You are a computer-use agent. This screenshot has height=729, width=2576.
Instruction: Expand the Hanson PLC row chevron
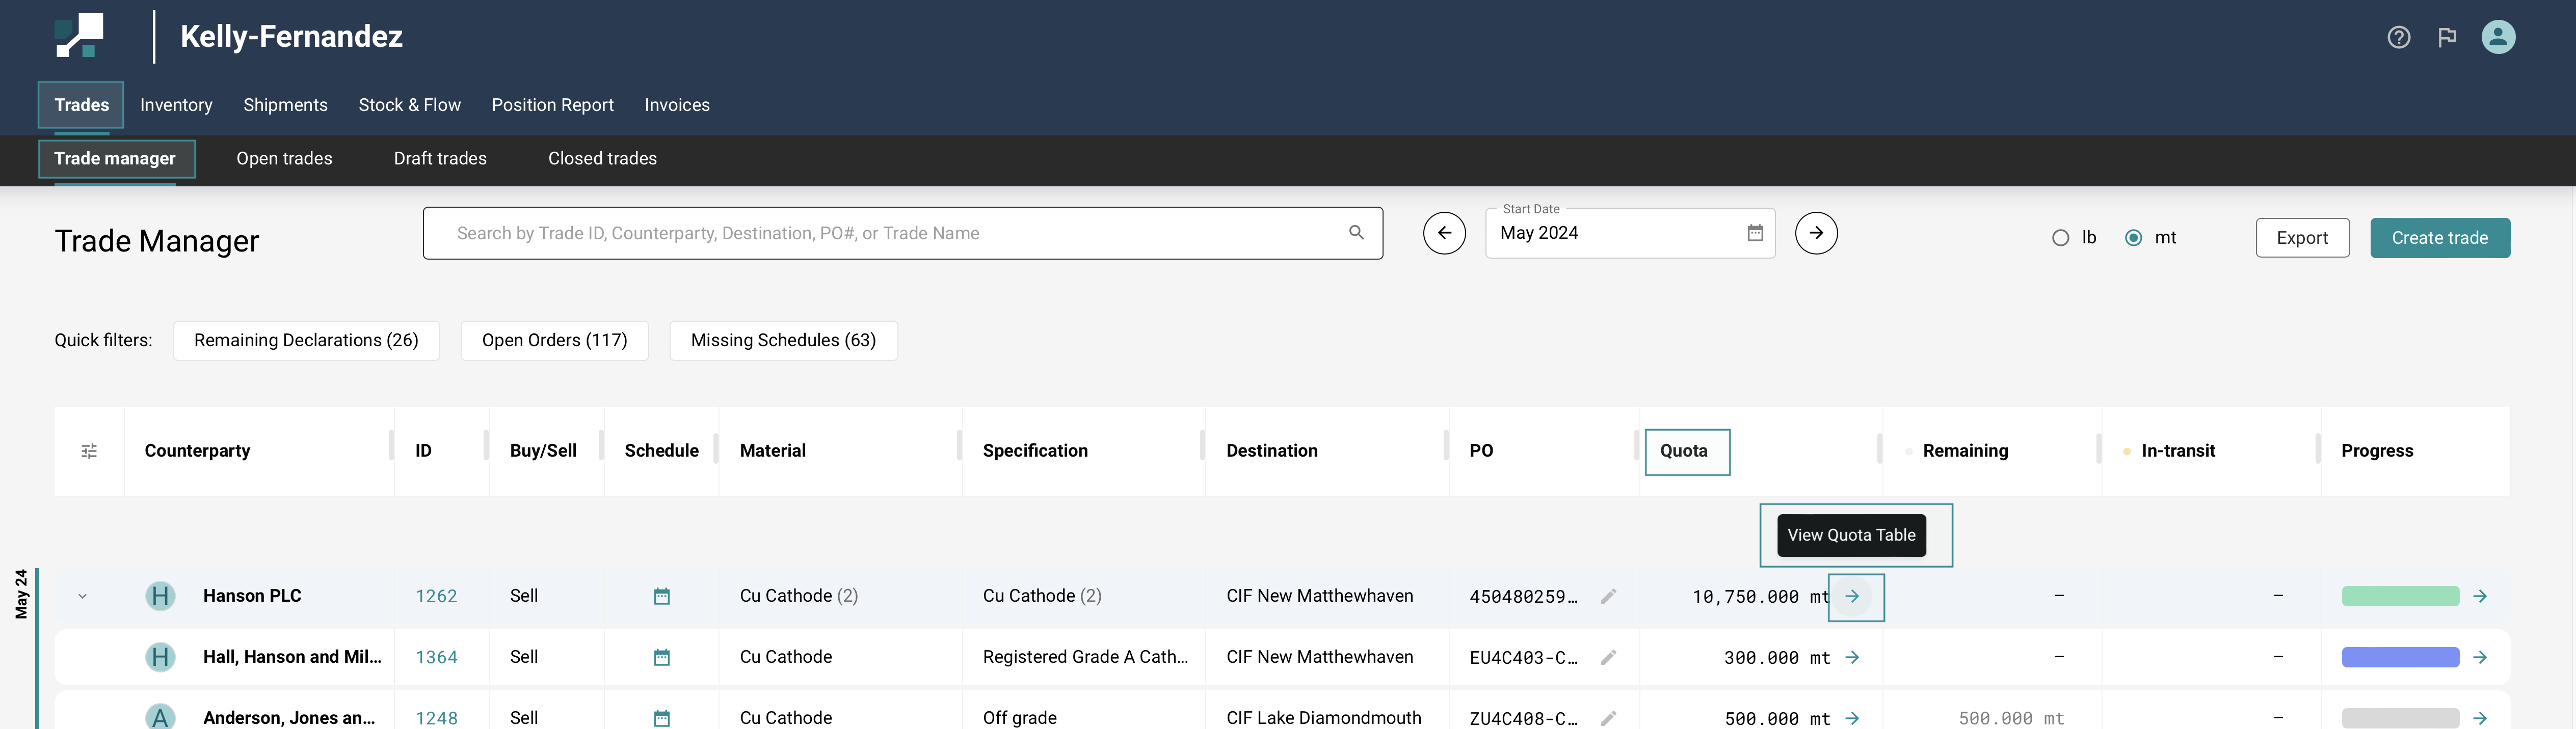pos(83,596)
